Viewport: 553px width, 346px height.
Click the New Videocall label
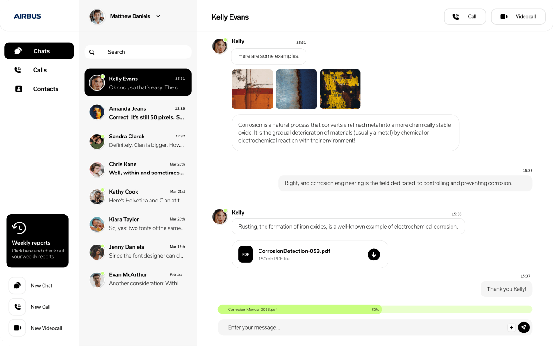click(46, 328)
